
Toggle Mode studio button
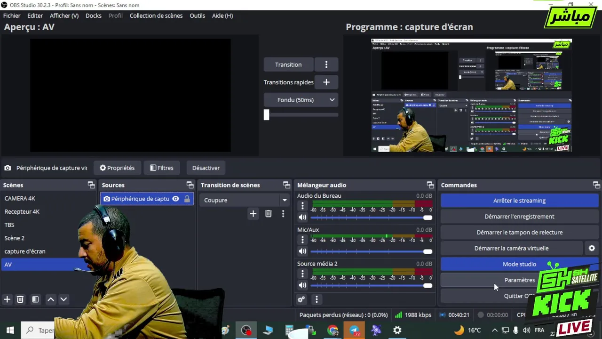[x=519, y=264]
